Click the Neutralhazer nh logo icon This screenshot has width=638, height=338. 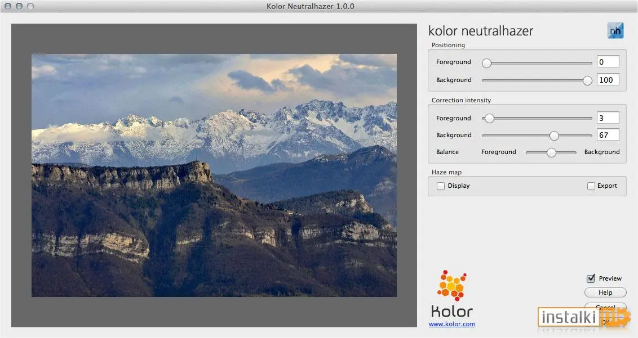(615, 30)
